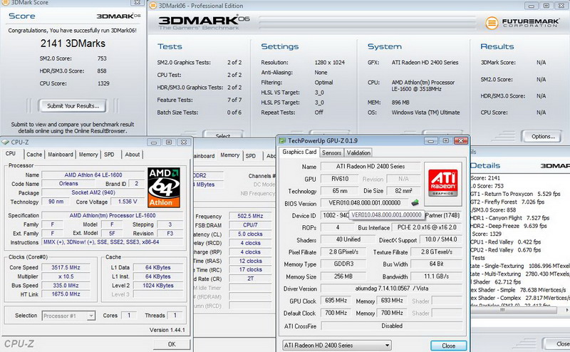This screenshot has height=352, width=570.
Task: Switch to the Sensors tab in GPU-Z
Action: 331,152
